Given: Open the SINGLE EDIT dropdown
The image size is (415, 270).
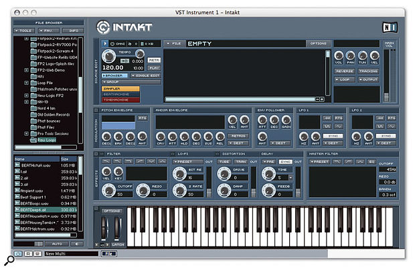Looking at the screenshot, I should [x=146, y=76].
